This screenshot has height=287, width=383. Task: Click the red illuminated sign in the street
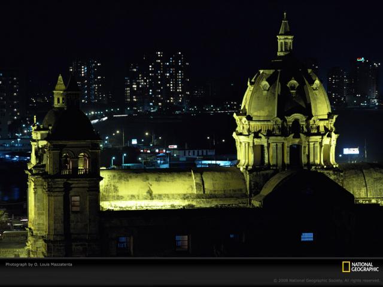(172, 146)
